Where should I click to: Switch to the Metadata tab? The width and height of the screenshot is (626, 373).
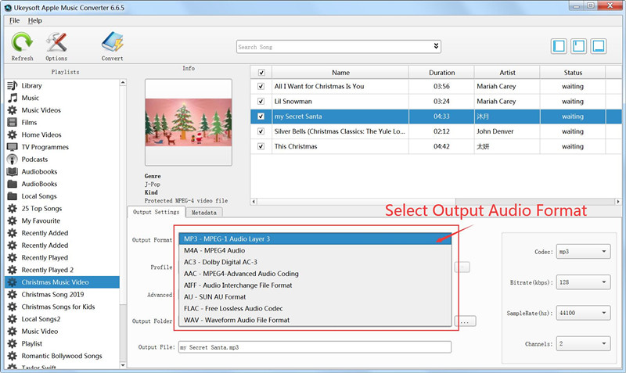[203, 213]
